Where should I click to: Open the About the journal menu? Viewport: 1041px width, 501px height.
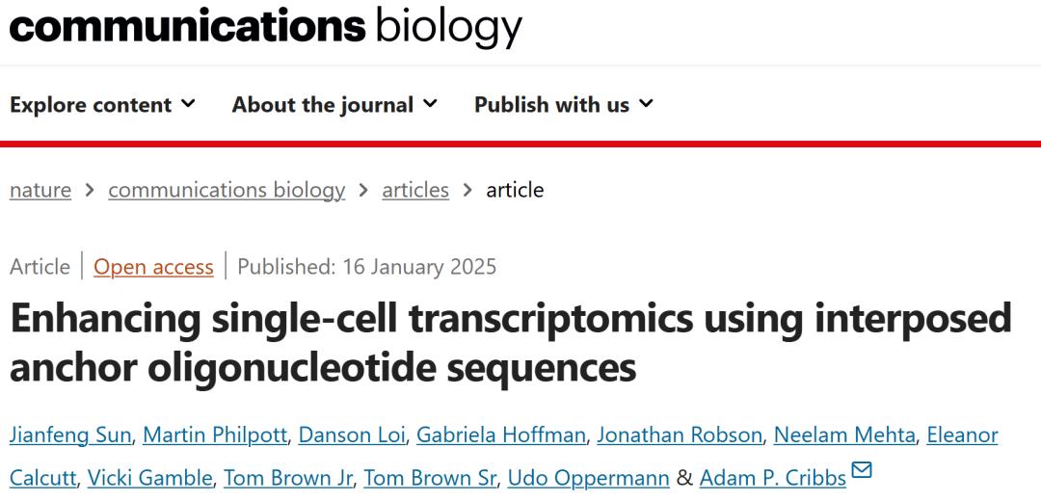point(334,104)
